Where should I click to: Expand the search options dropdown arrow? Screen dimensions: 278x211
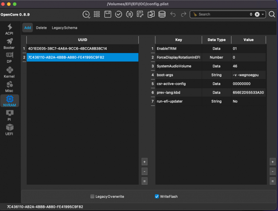pyautogui.click(x=263, y=14)
